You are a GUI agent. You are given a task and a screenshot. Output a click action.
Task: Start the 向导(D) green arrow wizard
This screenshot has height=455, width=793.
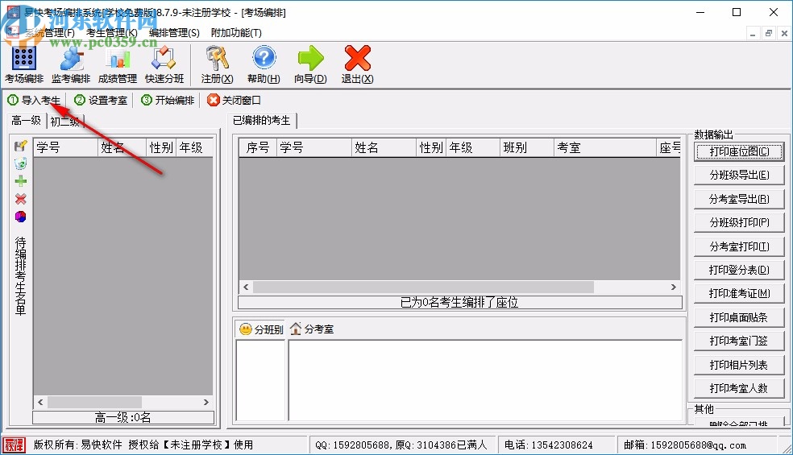click(310, 58)
